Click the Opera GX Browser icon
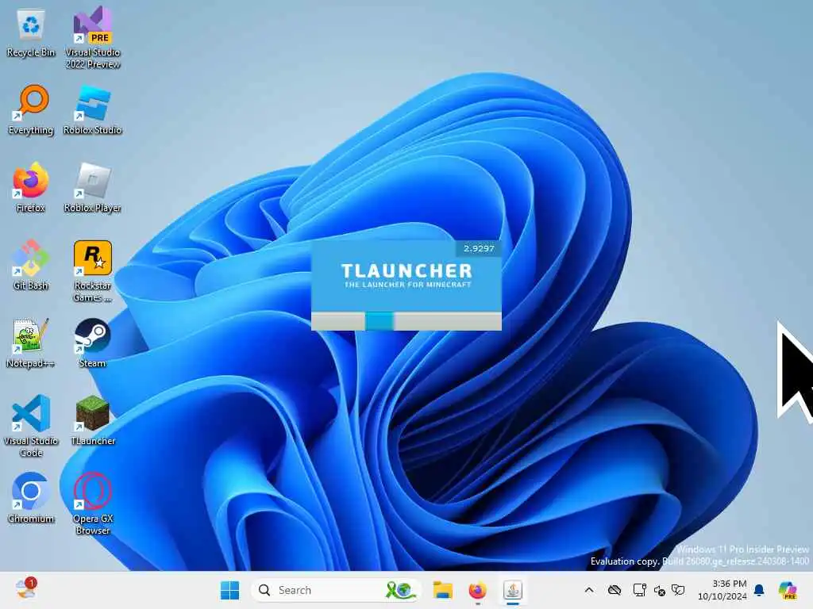Image resolution: width=813 pixels, height=609 pixels. point(92,504)
